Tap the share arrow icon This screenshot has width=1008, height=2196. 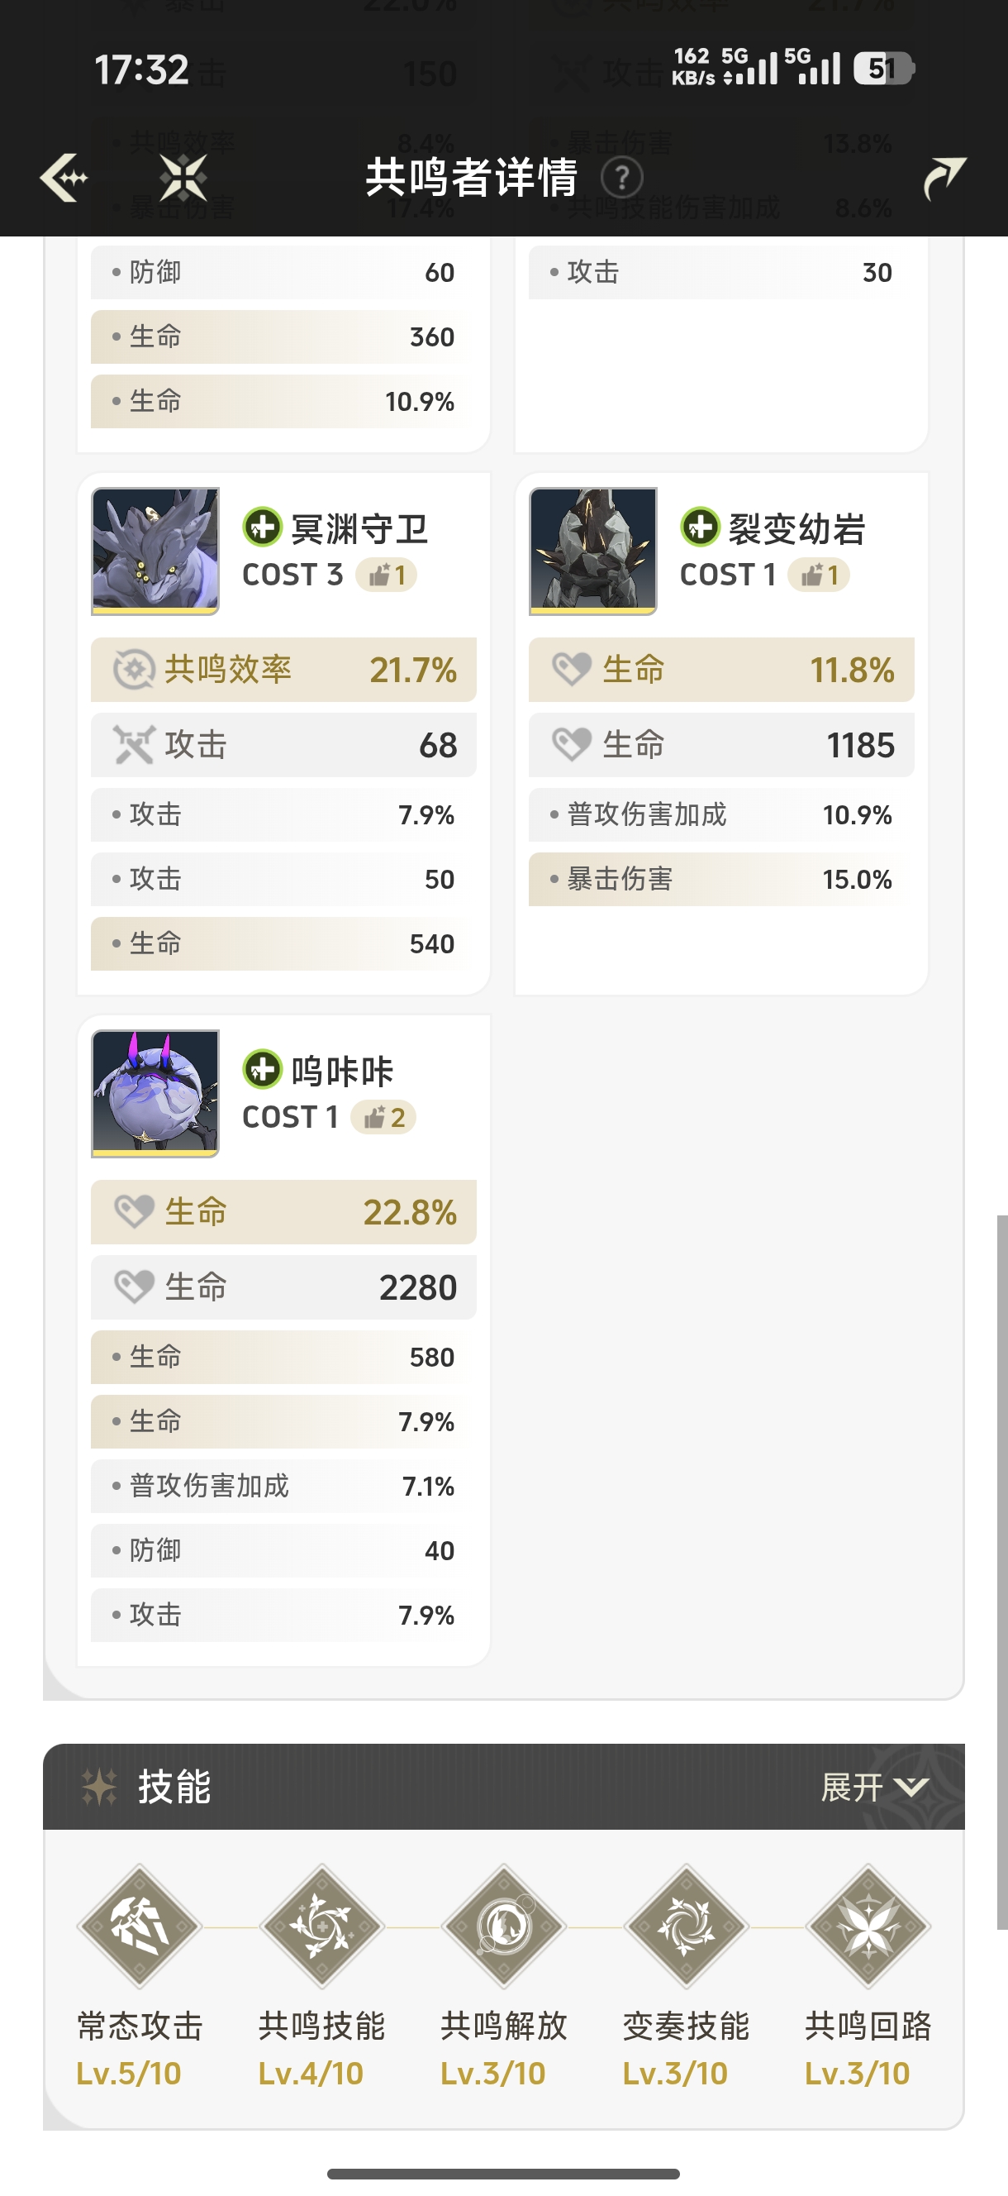pyautogui.click(x=944, y=177)
